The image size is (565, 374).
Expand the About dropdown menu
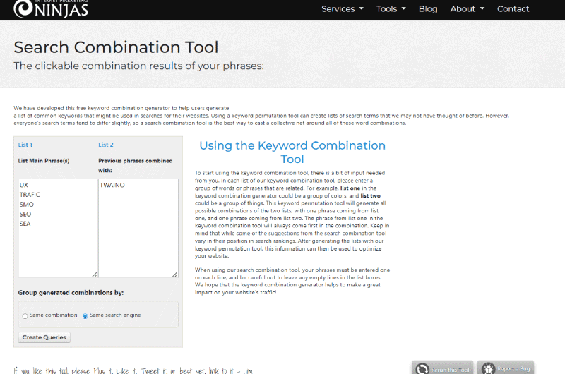coord(468,9)
